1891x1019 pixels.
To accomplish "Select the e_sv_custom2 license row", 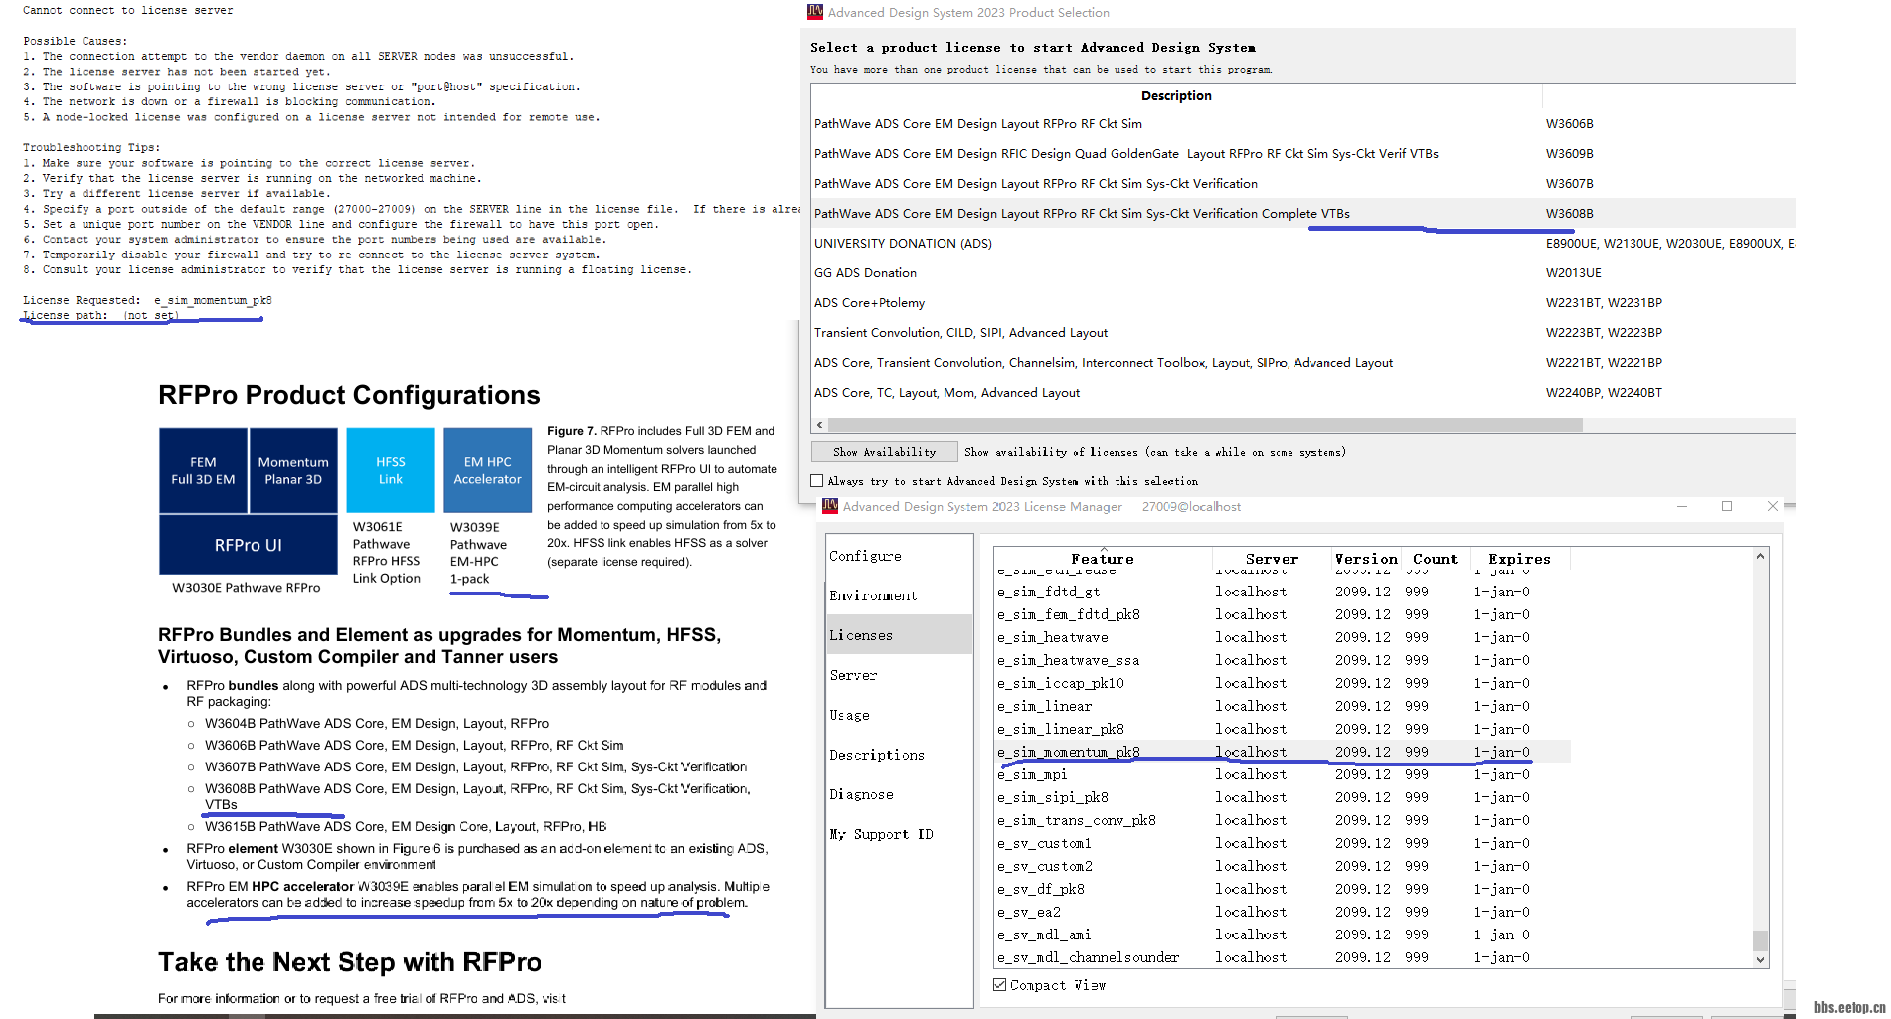I will click(x=1283, y=866).
